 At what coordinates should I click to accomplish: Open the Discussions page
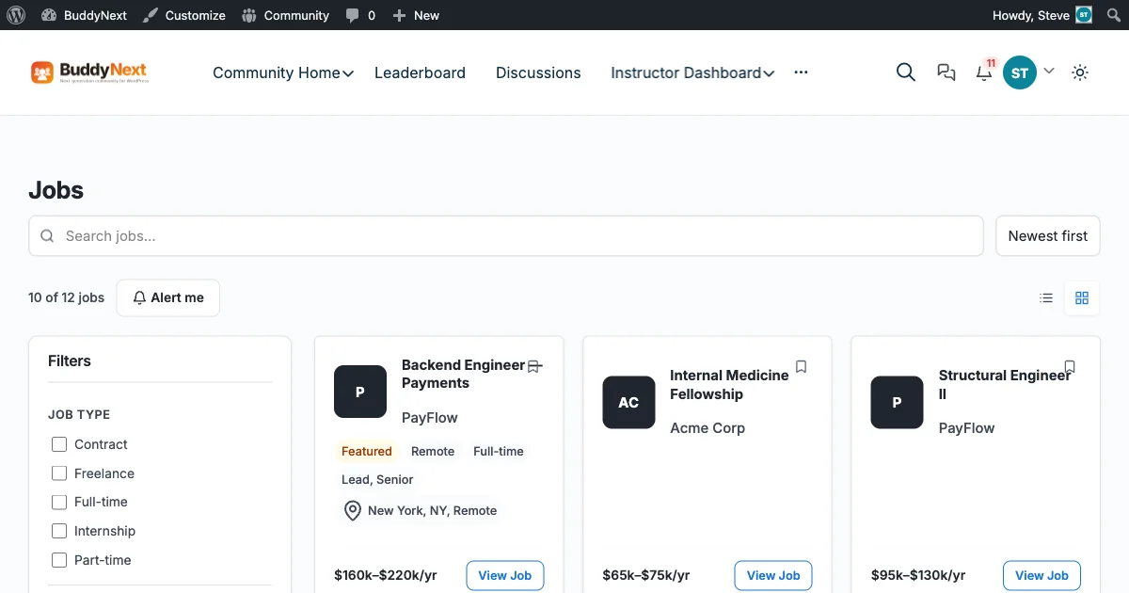pyautogui.click(x=538, y=72)
